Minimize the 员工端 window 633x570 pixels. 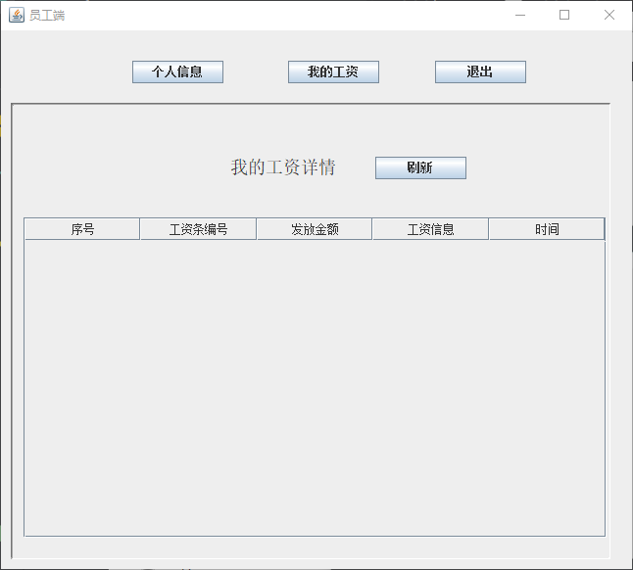pyautogui.click(x=520, y=16)
